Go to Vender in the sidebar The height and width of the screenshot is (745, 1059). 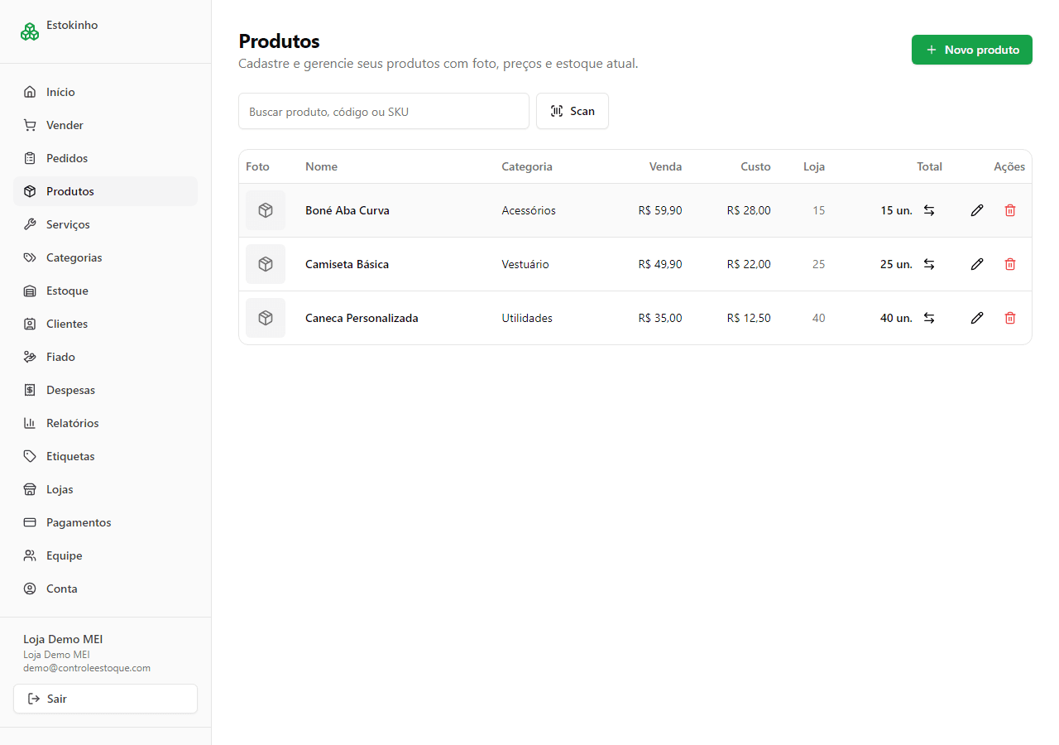[105, 125]
